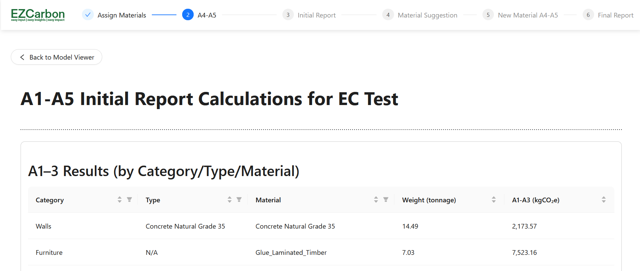Image resolution: width=640 pixels, height=271 pixels.
Task: Open the filter for the Type column
Action: pyautogui.click(x=239, y=199)
